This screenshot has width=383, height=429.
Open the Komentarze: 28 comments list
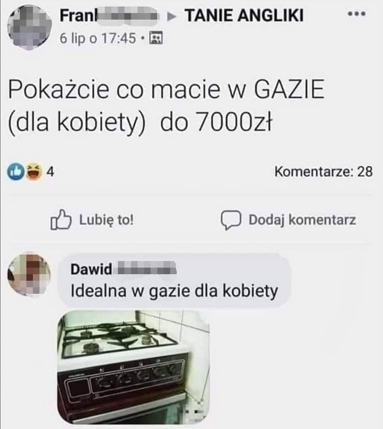pos(323,172)
